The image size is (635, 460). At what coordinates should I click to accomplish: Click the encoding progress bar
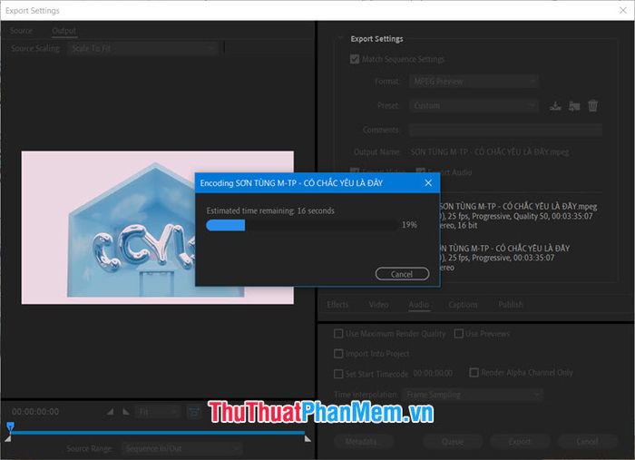click(x=301, y=225)
